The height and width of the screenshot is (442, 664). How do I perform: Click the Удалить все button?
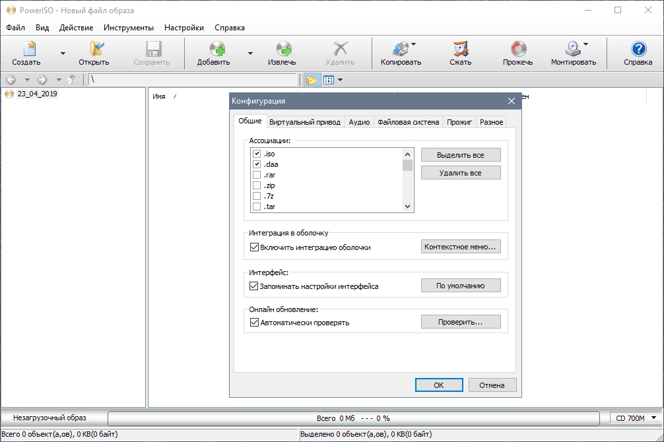click(x=461, y=173)
